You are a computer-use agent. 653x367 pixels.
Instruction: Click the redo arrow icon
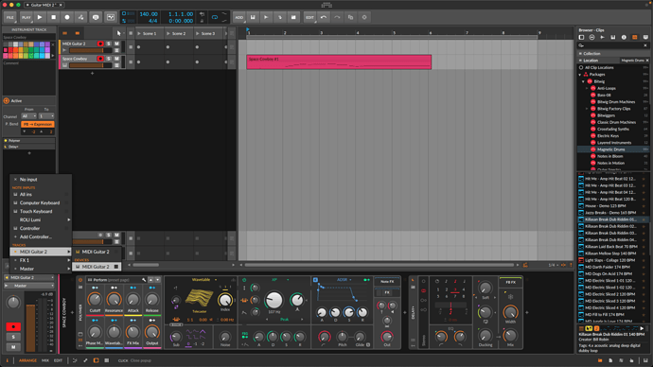coord(337,17)
